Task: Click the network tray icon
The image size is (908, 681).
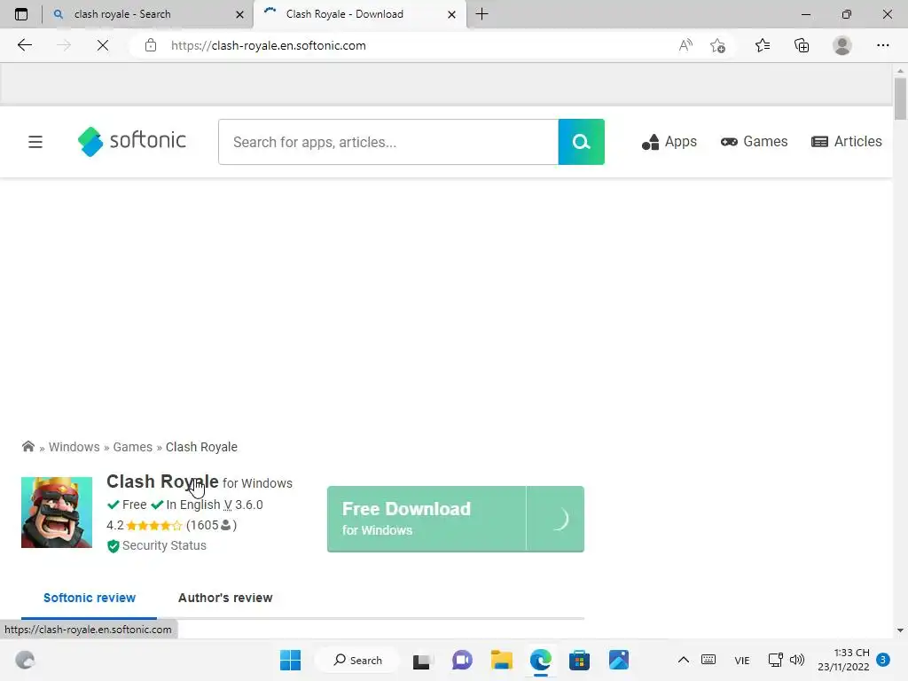Action: [x=775, y=660]
